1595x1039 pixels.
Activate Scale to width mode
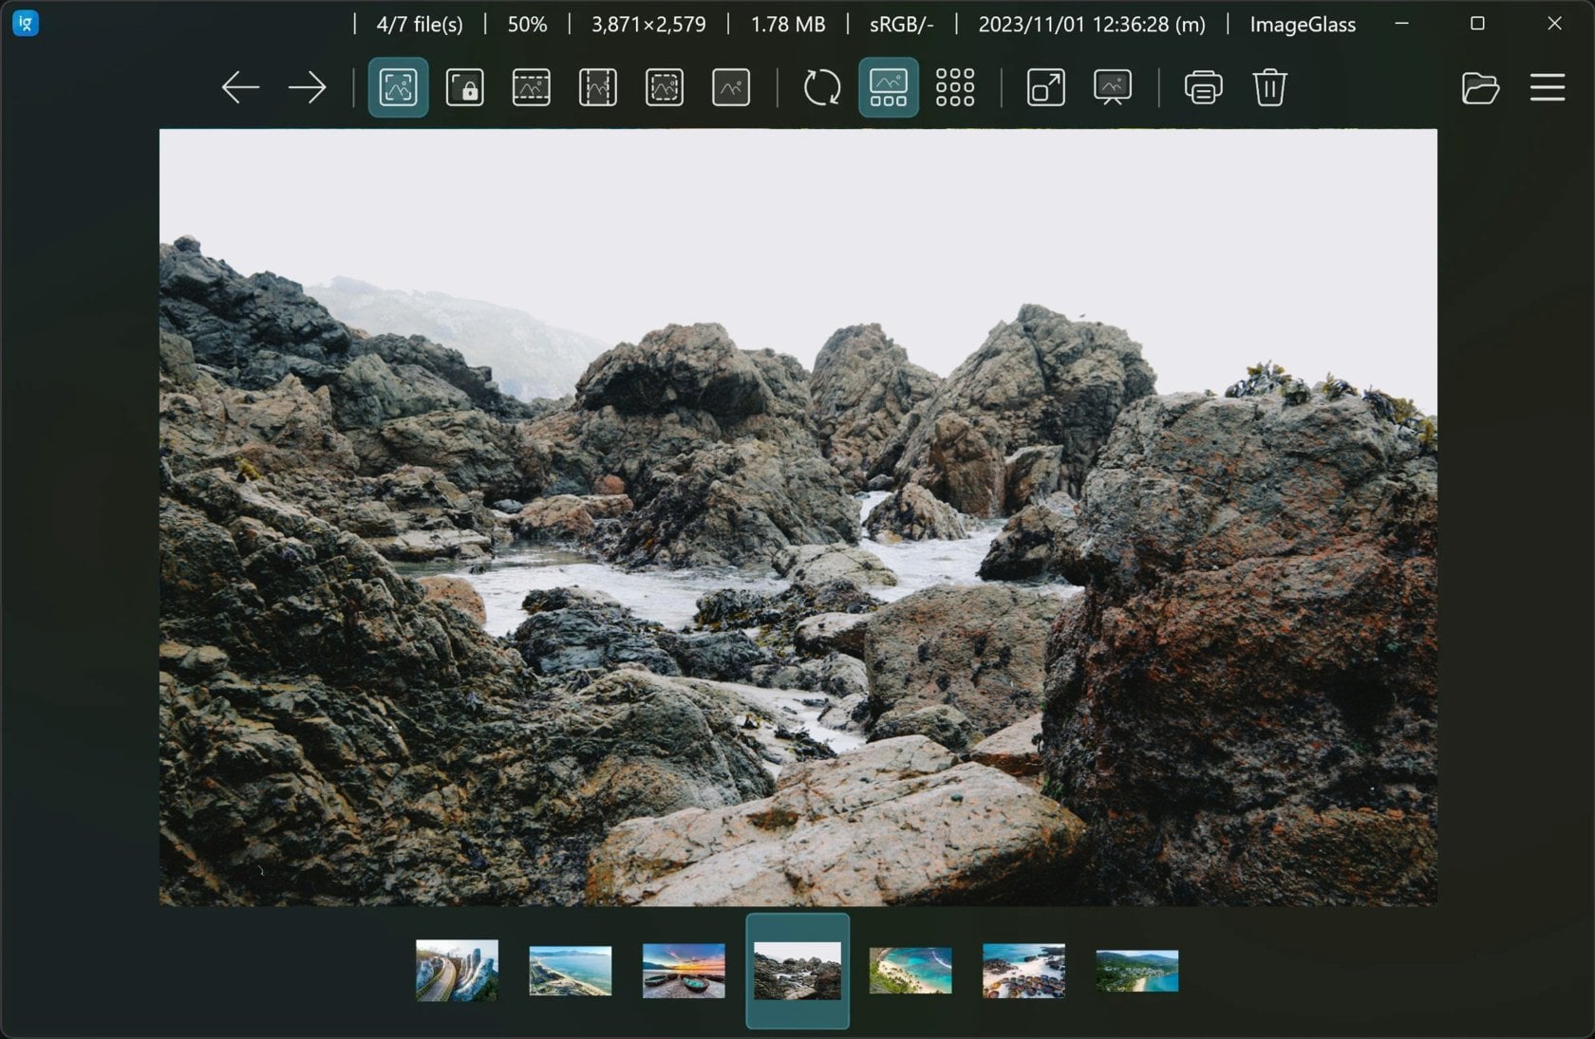(531, 86)
